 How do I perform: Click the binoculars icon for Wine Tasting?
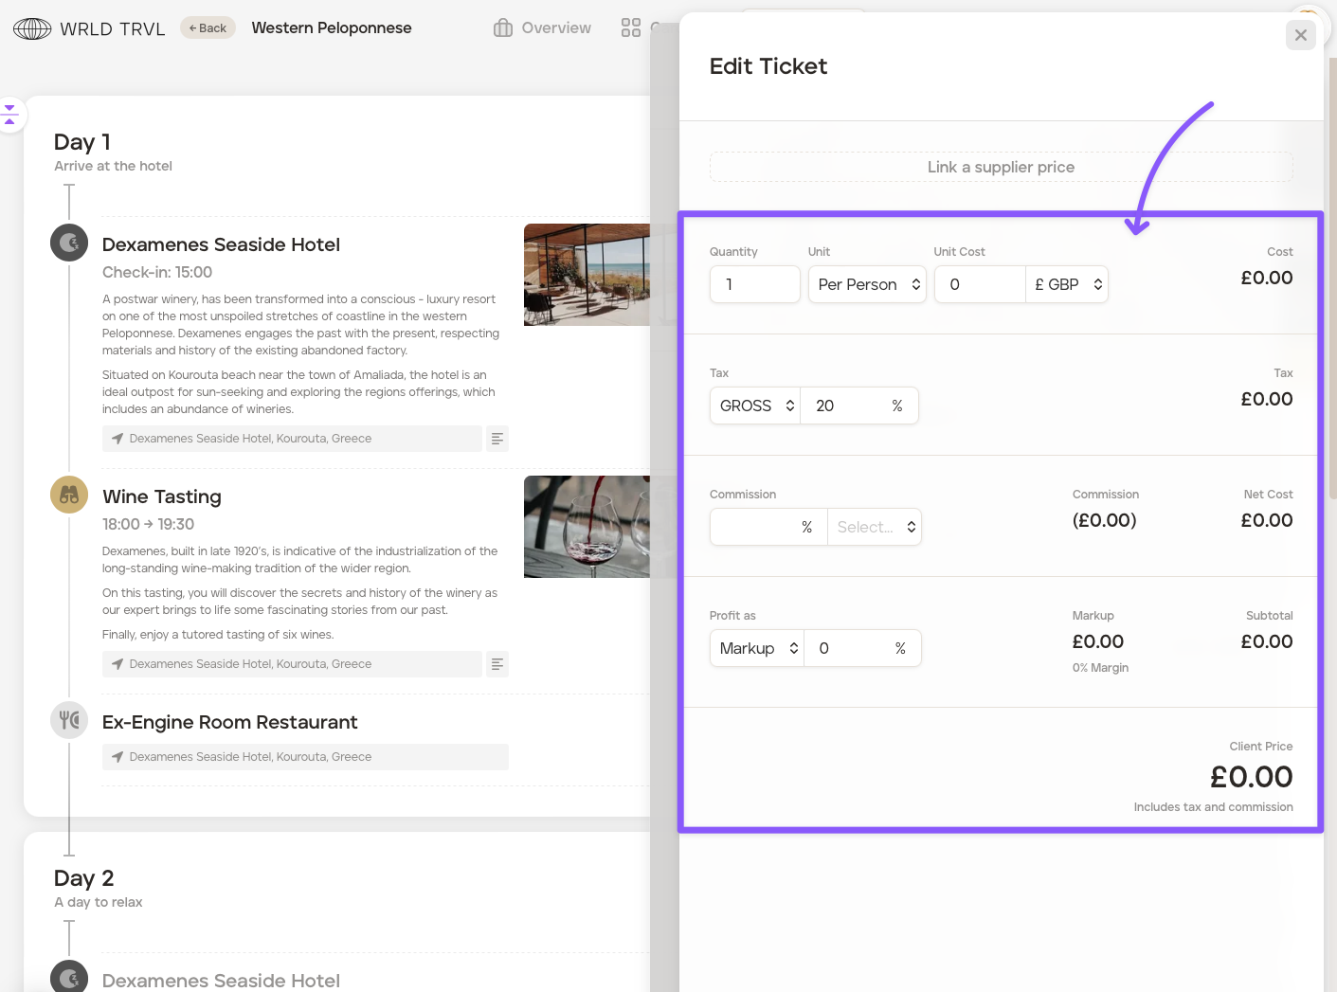pos(69,495)
